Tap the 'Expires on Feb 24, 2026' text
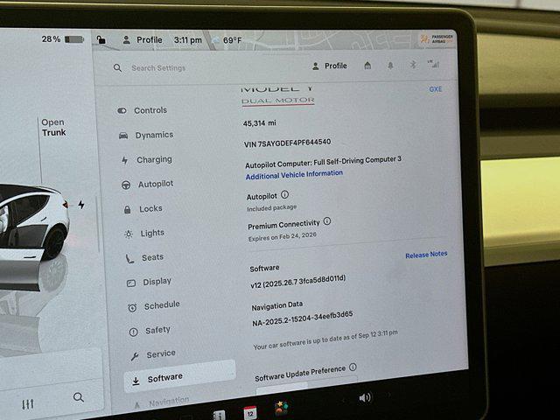Screen dimensions: 560x420 tap(283, 237)
